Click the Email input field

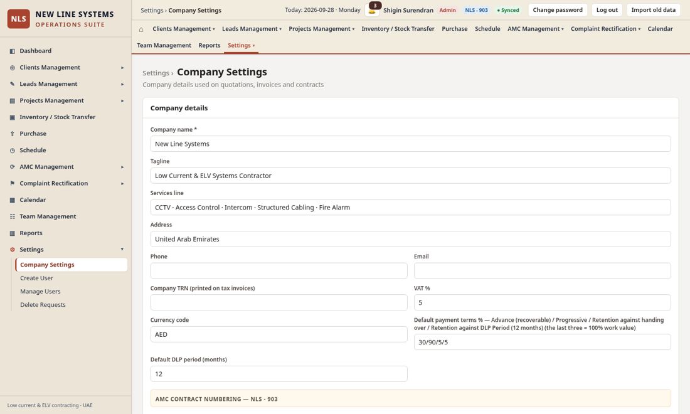tap(543, 271)
